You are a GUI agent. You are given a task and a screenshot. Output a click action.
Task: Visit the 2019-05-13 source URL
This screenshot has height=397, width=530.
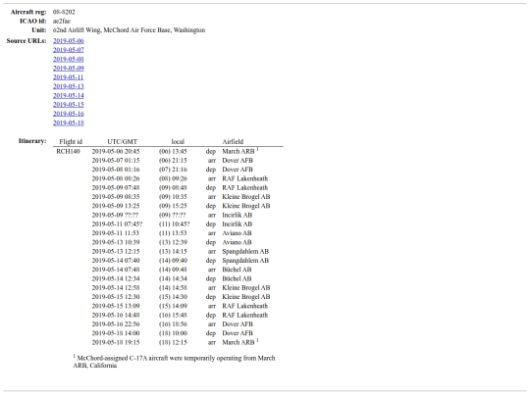click(x=69, y=86)
